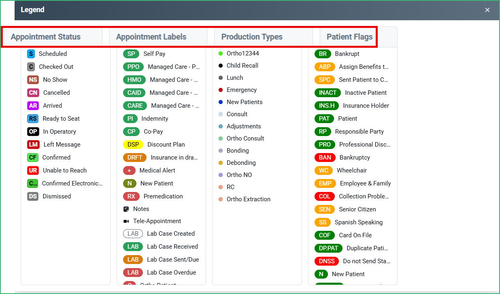Click the CN Cancelled badge

(33, 93)
